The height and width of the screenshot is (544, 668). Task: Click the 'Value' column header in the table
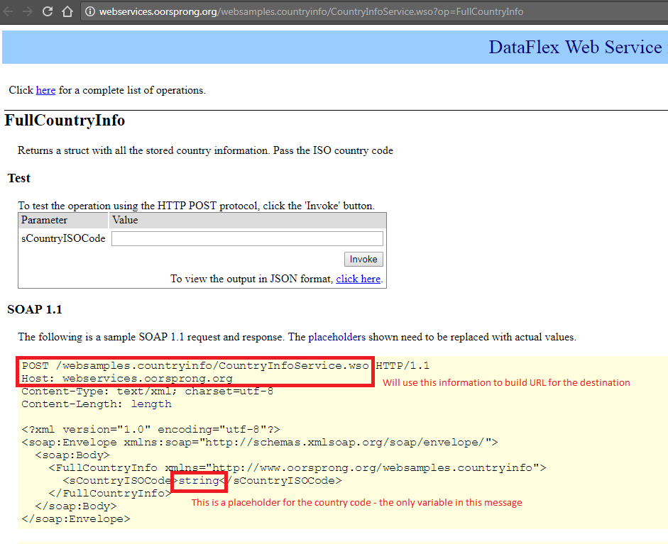tap(126, 220)
